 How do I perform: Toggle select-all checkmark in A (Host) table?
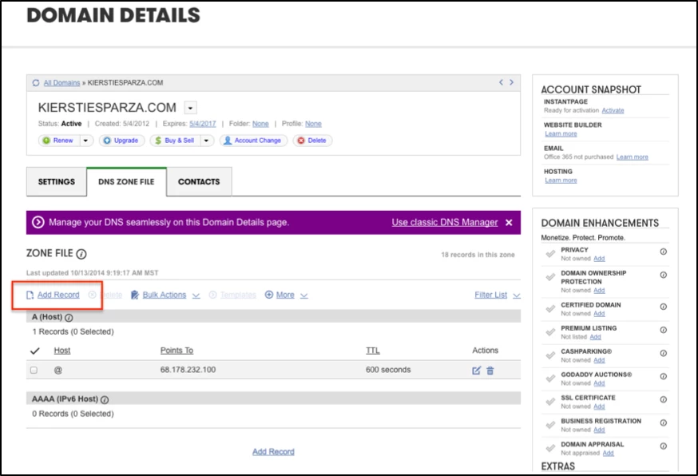pos(34,351)
